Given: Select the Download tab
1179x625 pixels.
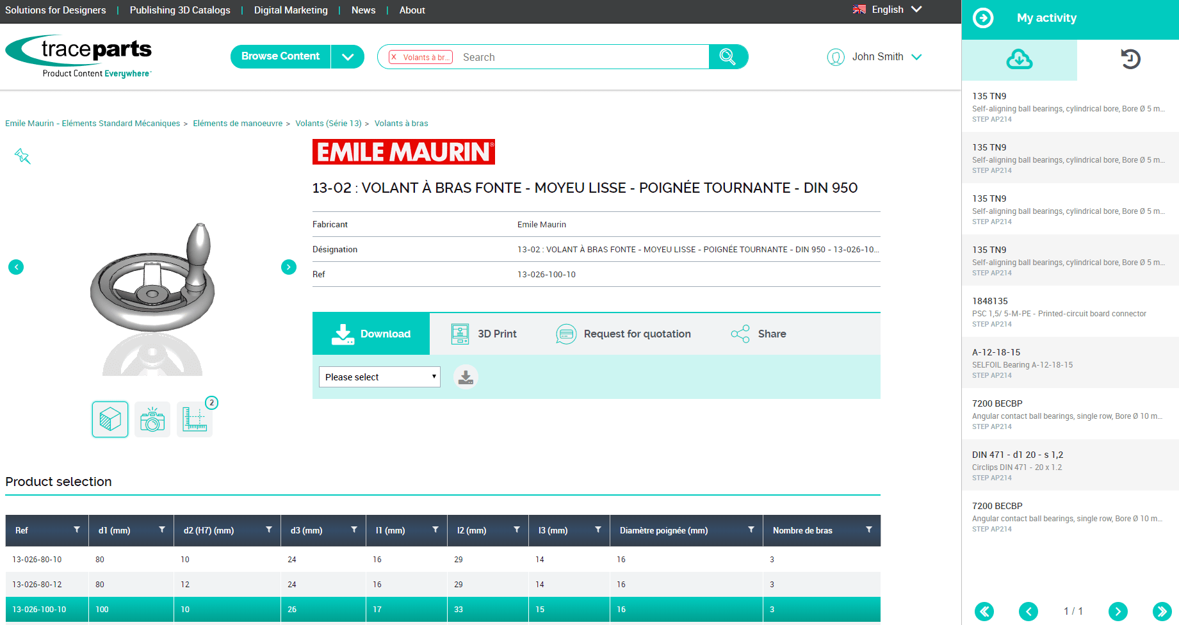Looking at the screenshot, I should point(371,334).
